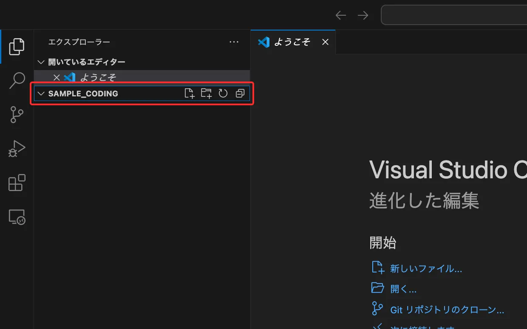Open the Remote Explorer view

point(17,217)
